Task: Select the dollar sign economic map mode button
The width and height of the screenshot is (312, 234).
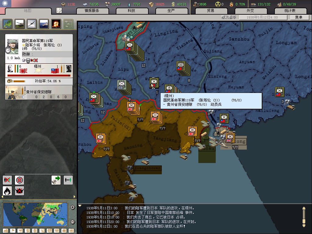Action: click(27, 231)
